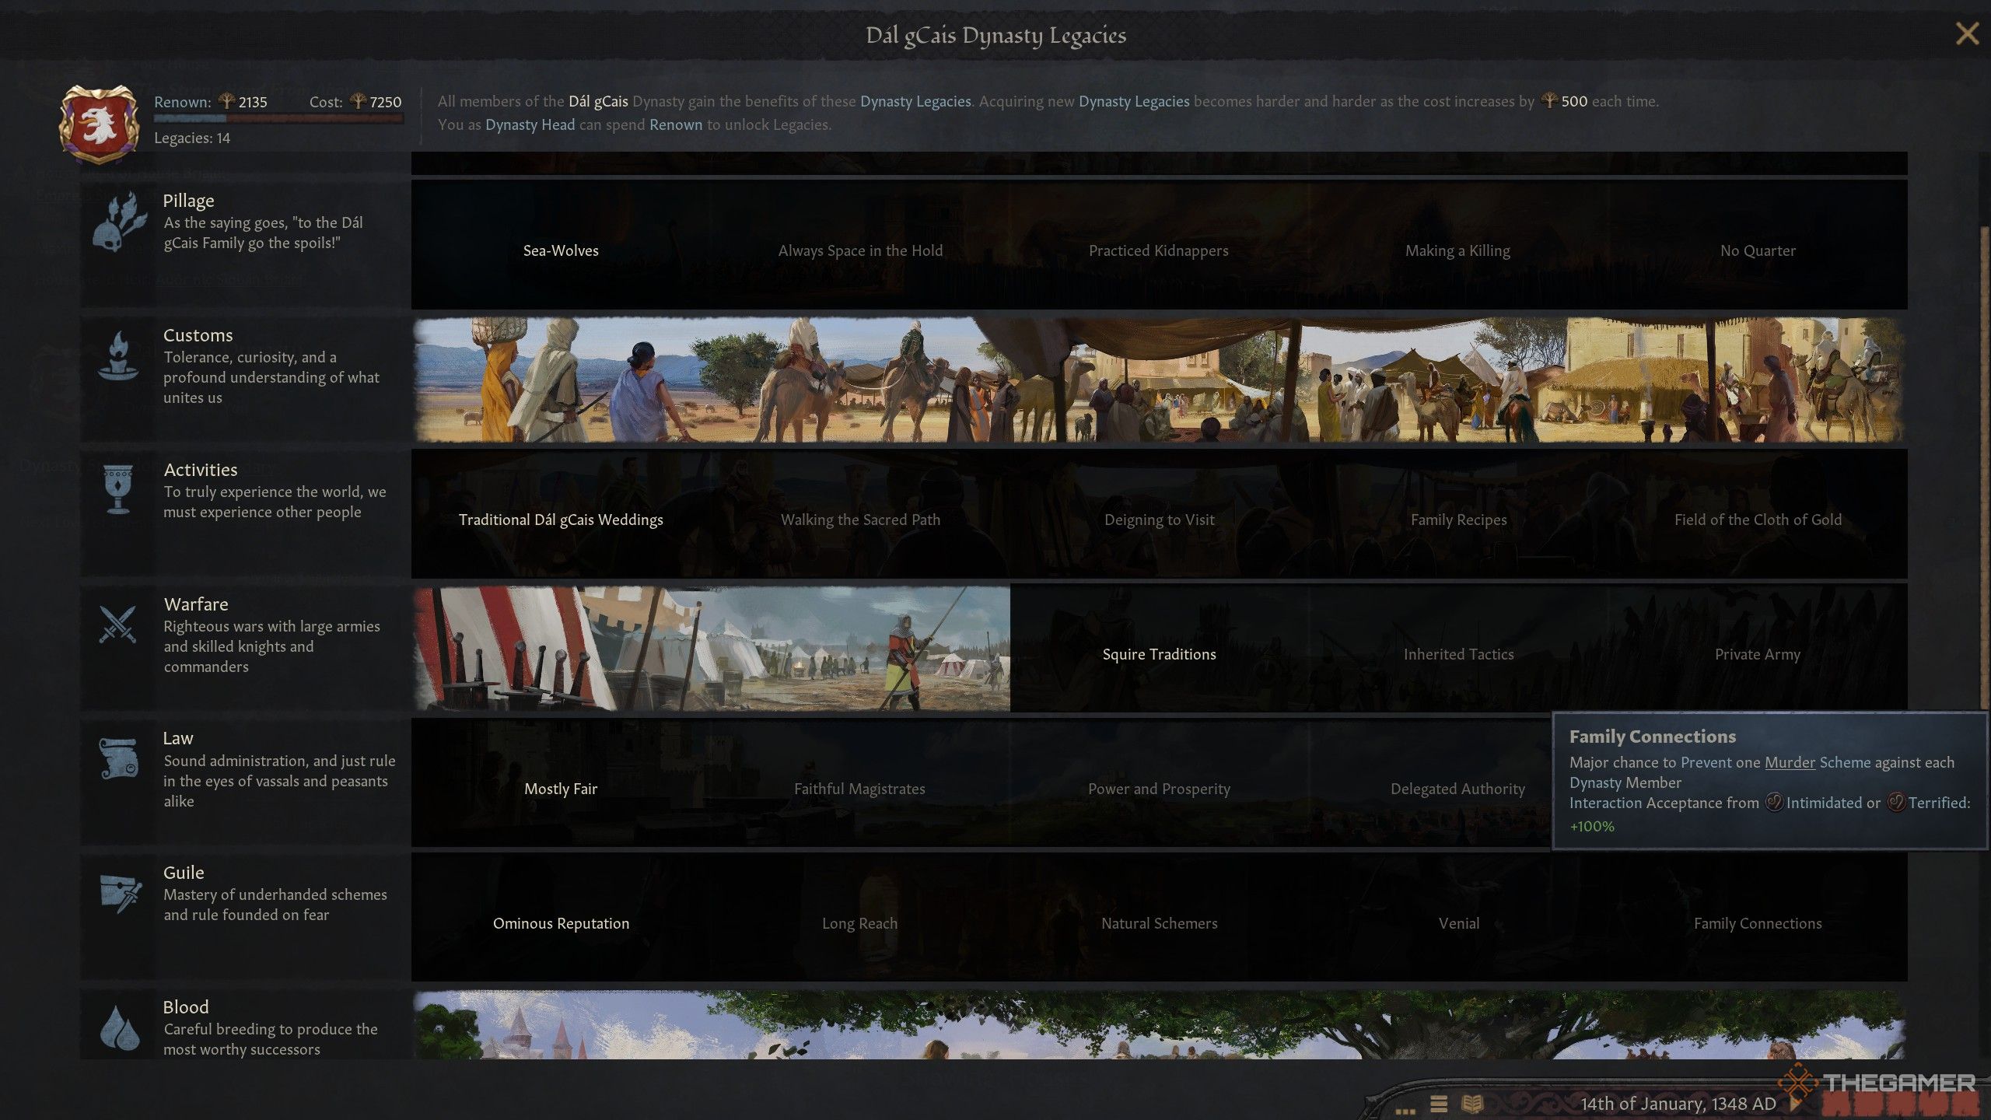The image size is (1991, 1120).
Task: Select Field of the Cloth of Gold
Action: pyautogui.click(x=1758, y=520)
